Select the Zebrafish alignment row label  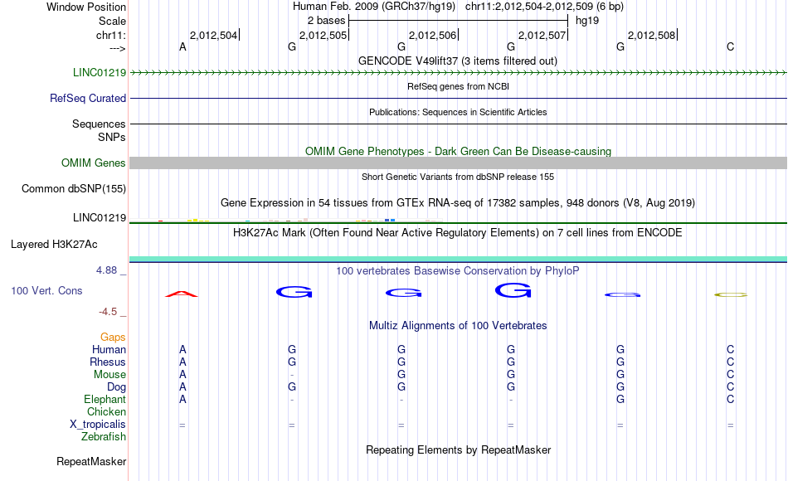[104, 436]
